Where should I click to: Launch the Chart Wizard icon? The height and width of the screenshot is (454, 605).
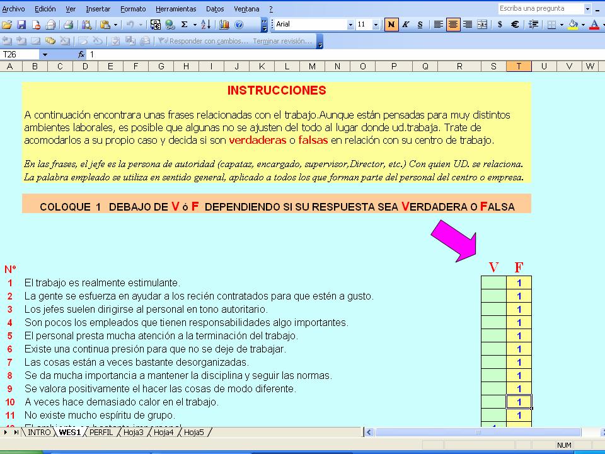click(224, 25)
